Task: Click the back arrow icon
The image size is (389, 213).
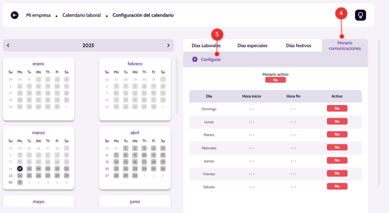Action: click(14, 15)
